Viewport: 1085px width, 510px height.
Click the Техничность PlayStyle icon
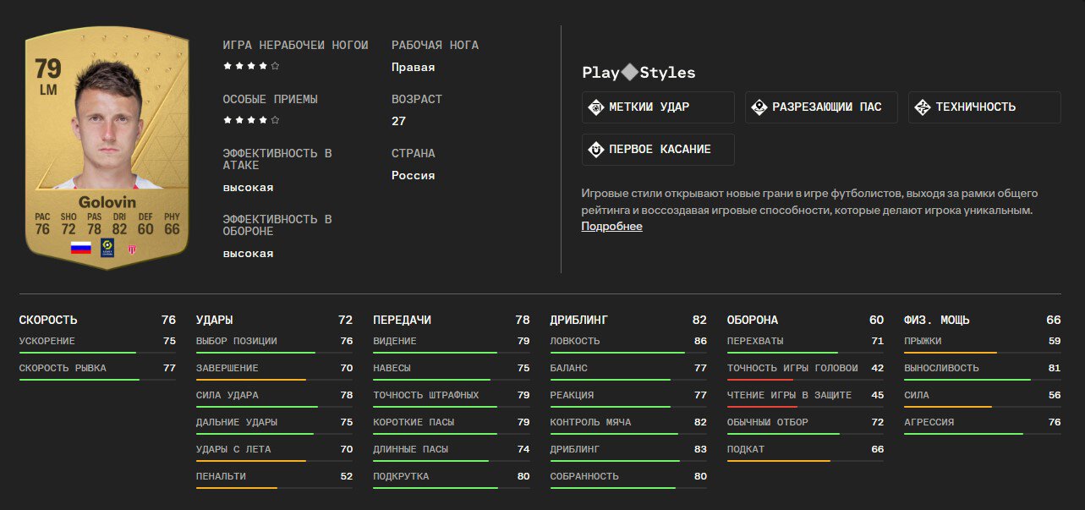point(922,107)
